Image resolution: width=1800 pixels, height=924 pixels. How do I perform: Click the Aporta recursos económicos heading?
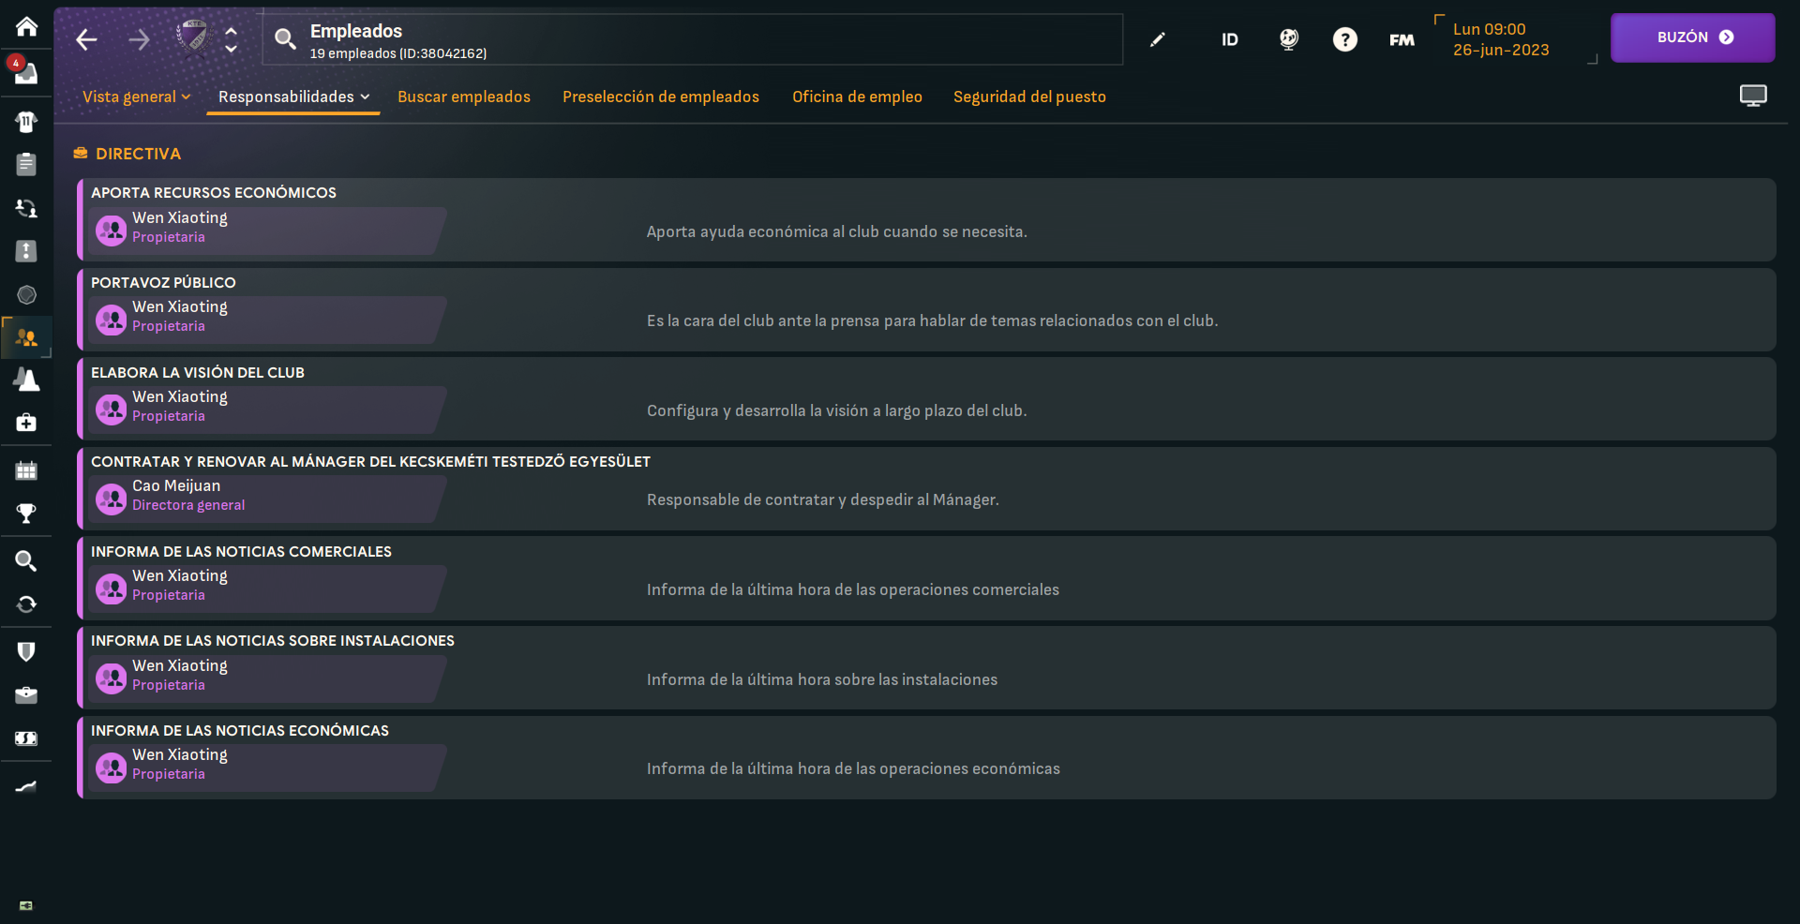214,192
